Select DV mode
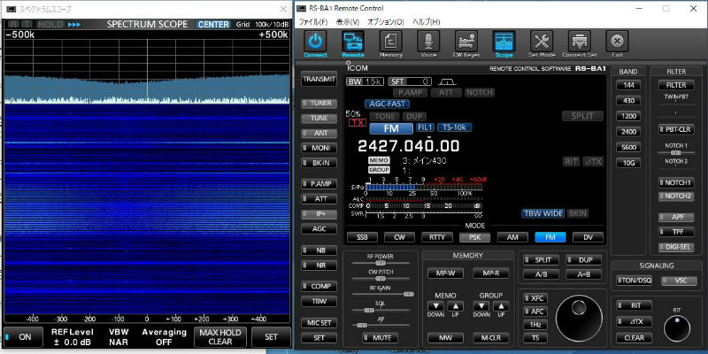This screenshot has height=354, width=708. point(588,237)
